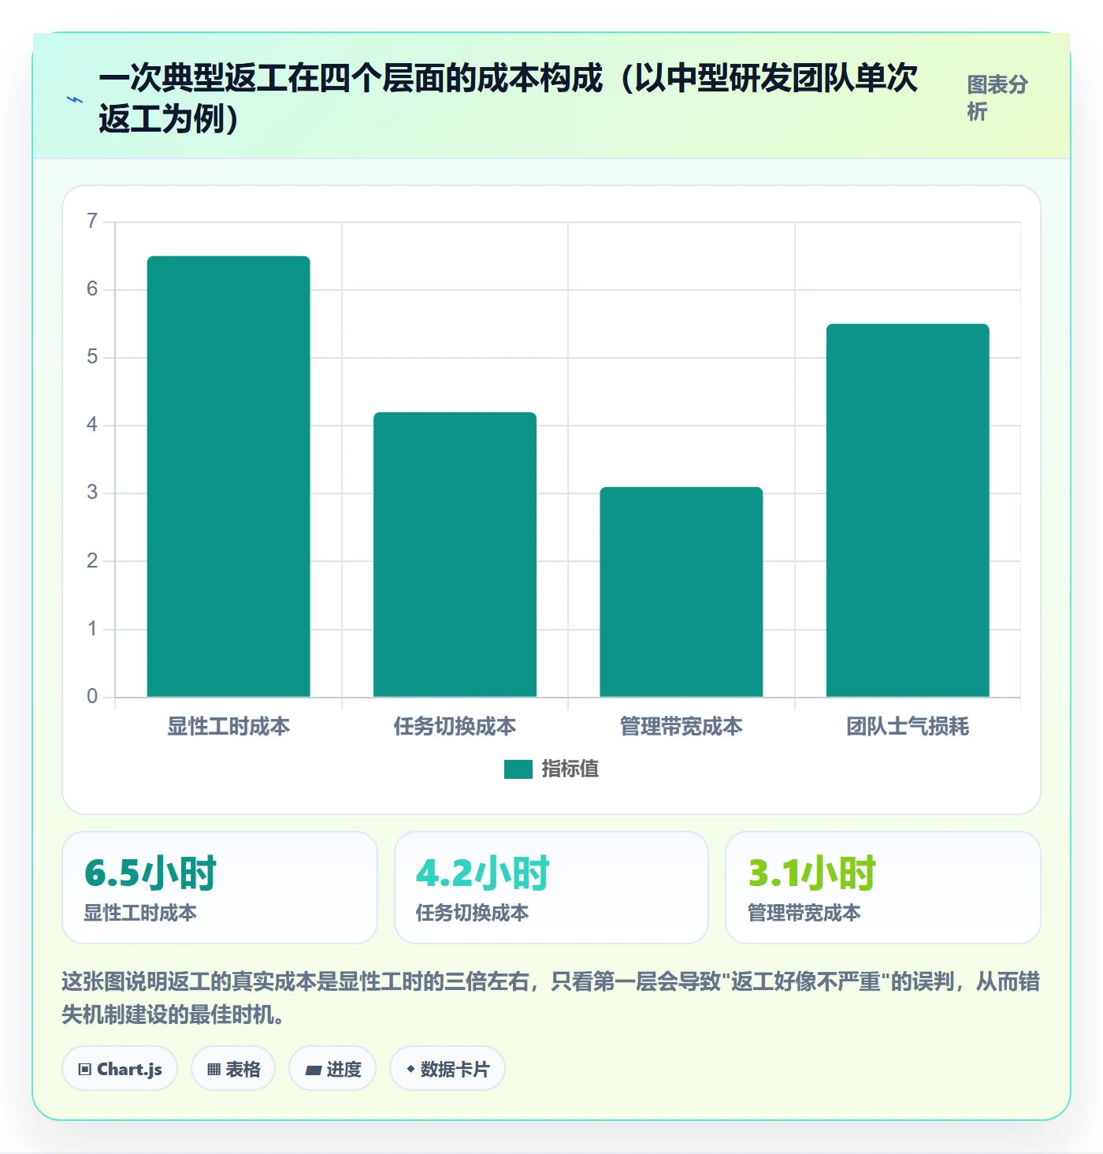Screen dimensions: 1103x1154
Task: Open the 3.1小时 管理带宽成本 data card
Action: [883, 888]
